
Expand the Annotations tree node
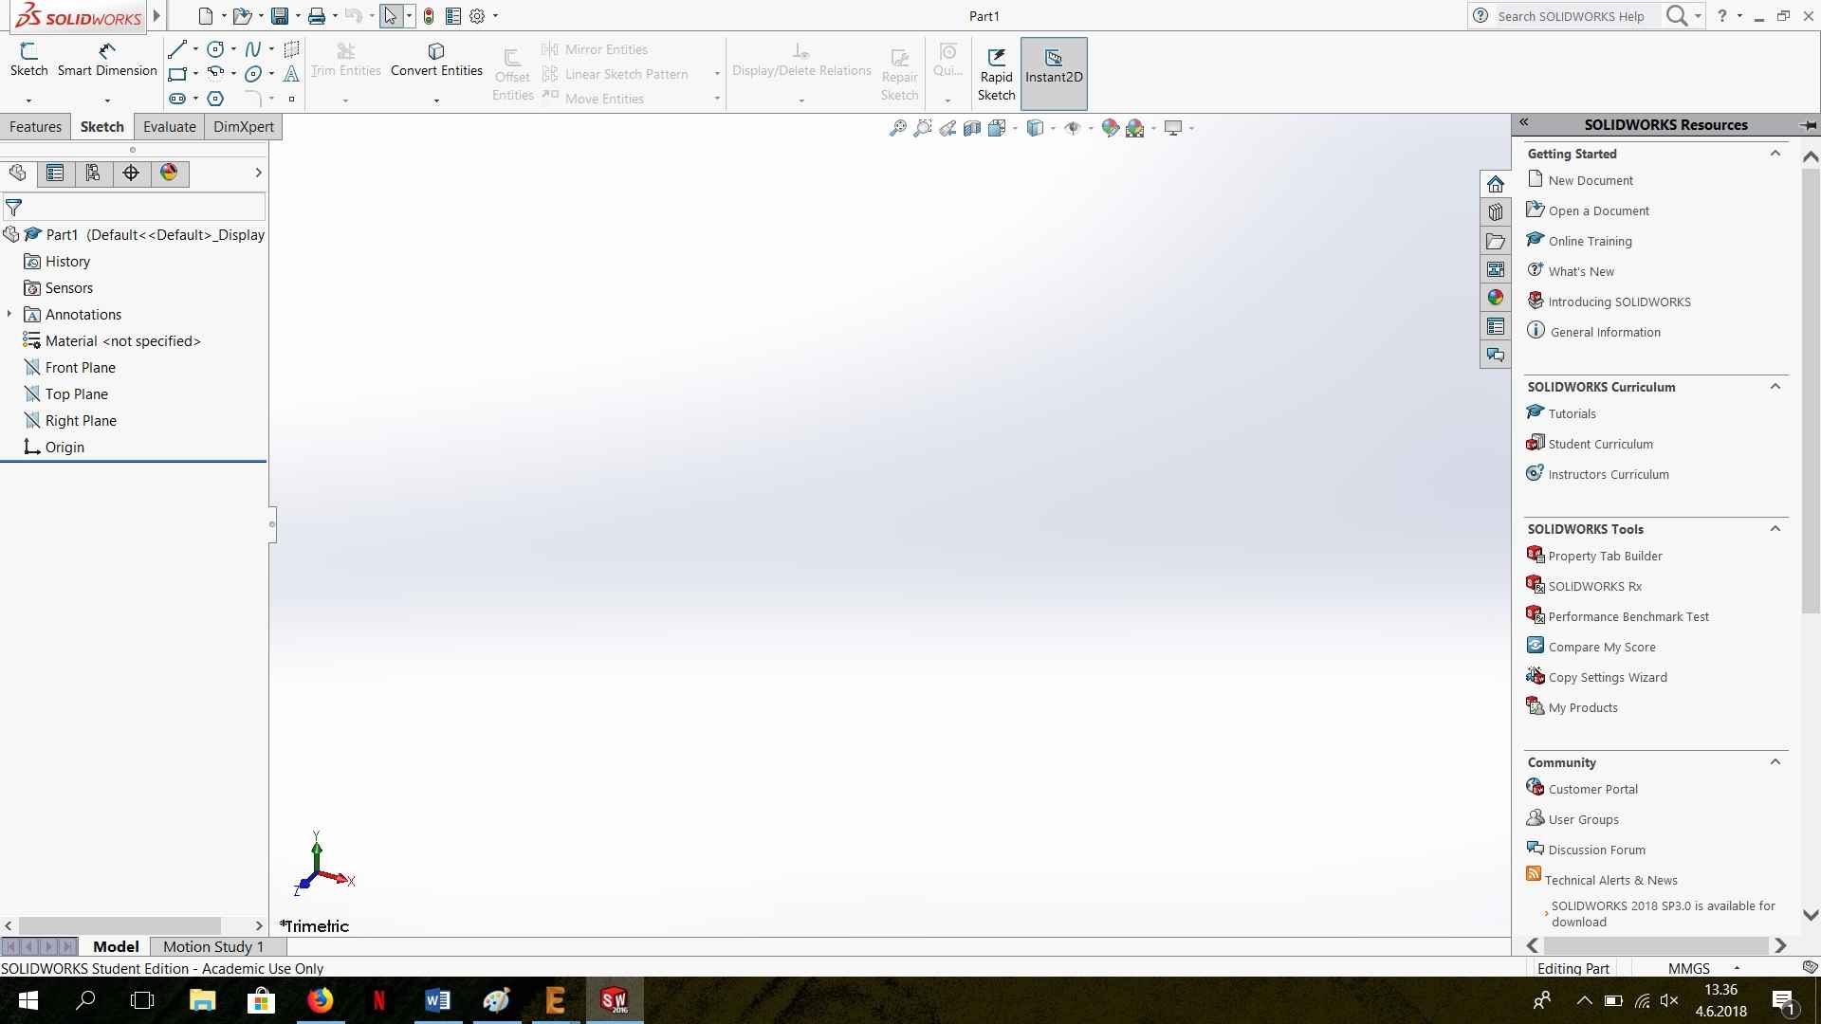pyautogui.click(x=9, y=314)
